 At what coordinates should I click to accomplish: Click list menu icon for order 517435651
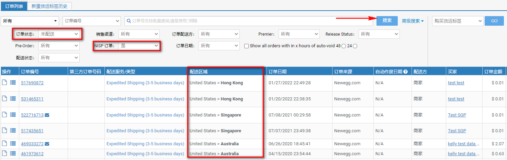click(13, 131)
